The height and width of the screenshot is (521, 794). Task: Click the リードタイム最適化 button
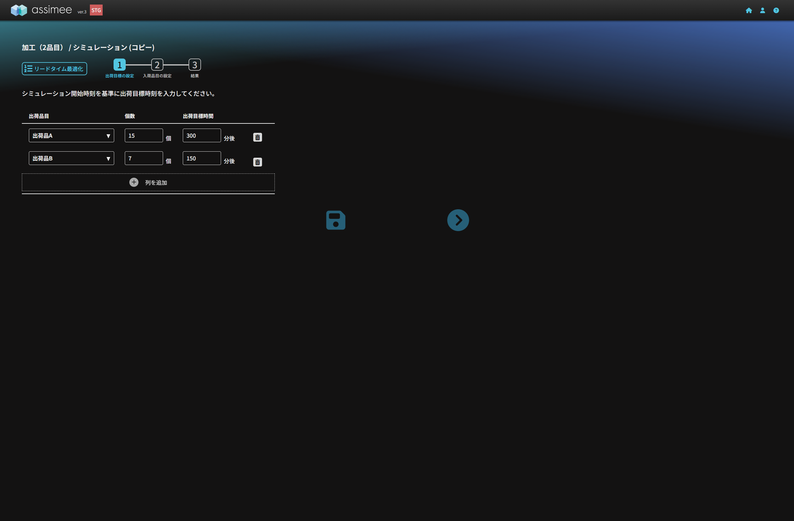click(x=54, y=69)
